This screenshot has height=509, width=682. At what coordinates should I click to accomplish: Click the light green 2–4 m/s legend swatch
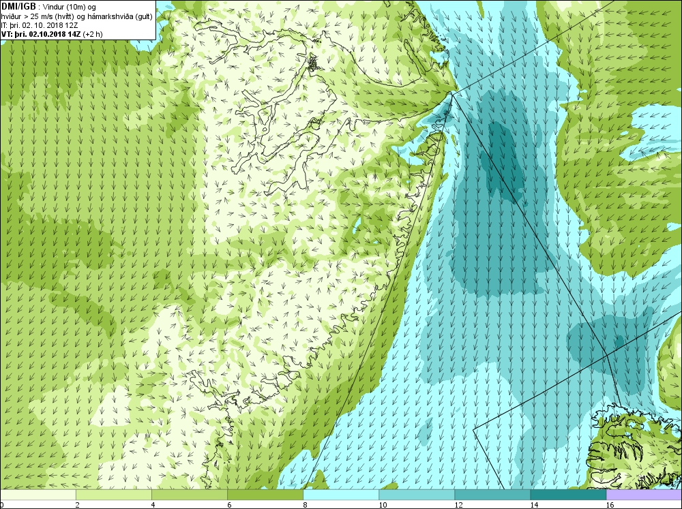coord(113,495)
